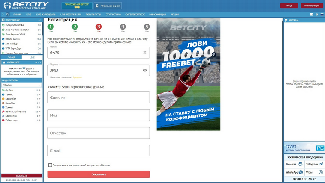Screen dimensions: 325x183
Task: Click the Теннис sport icon
Action: click(x=3, y=94)
